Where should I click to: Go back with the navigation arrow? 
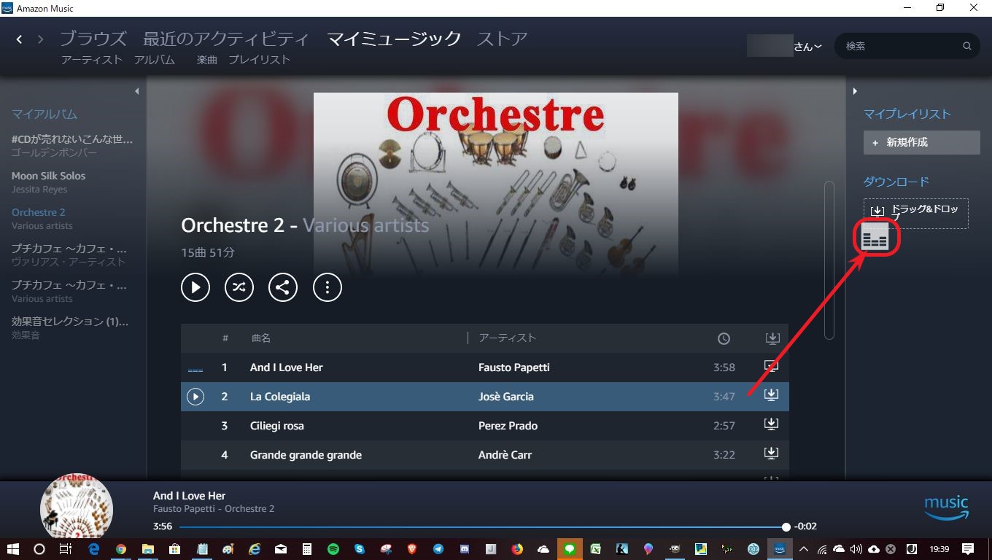click(x=20, y=39)
